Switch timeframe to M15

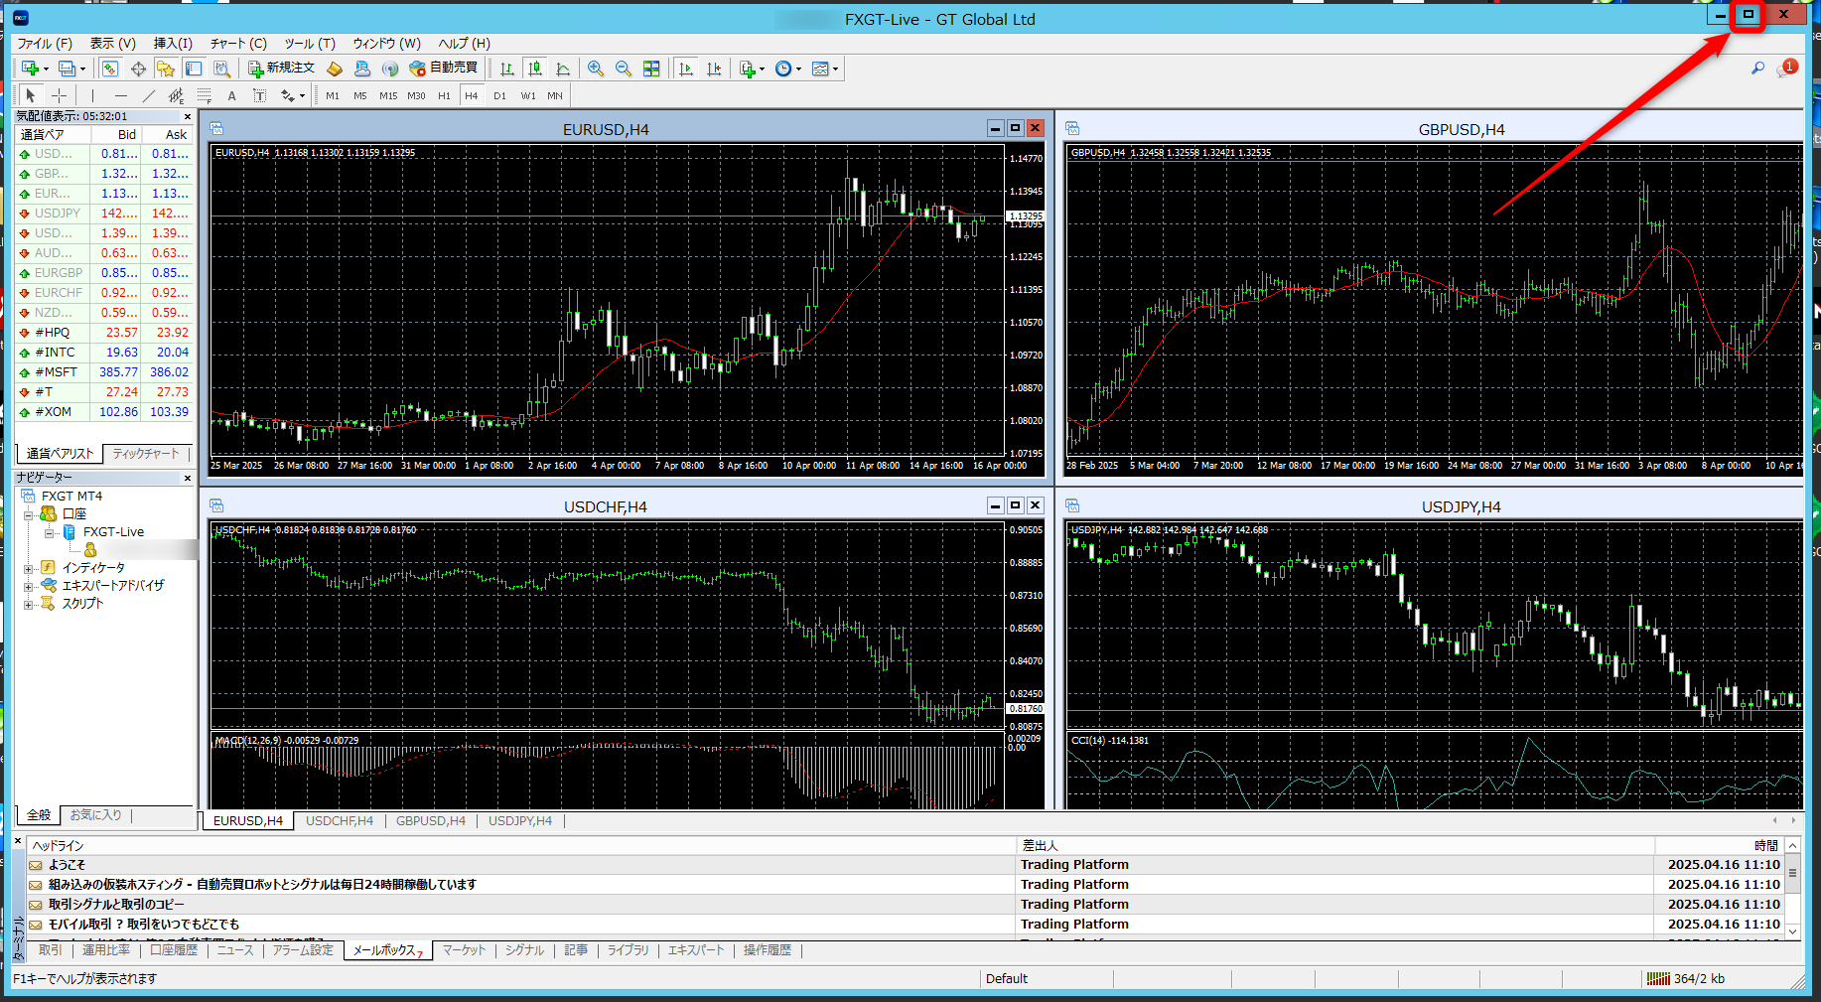(388, 95)
